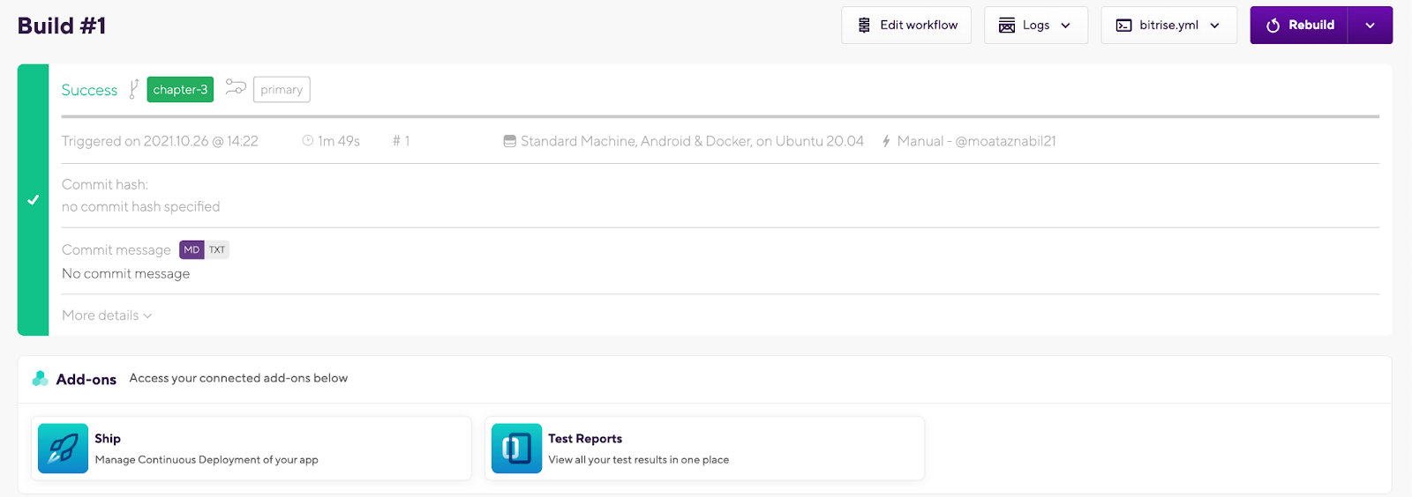Open the Test Reports add-on card

pos(705,449)
